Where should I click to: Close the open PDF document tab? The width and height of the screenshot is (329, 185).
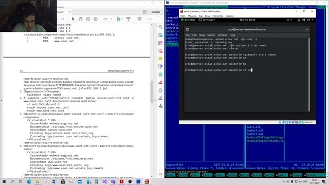coord(70,12)
